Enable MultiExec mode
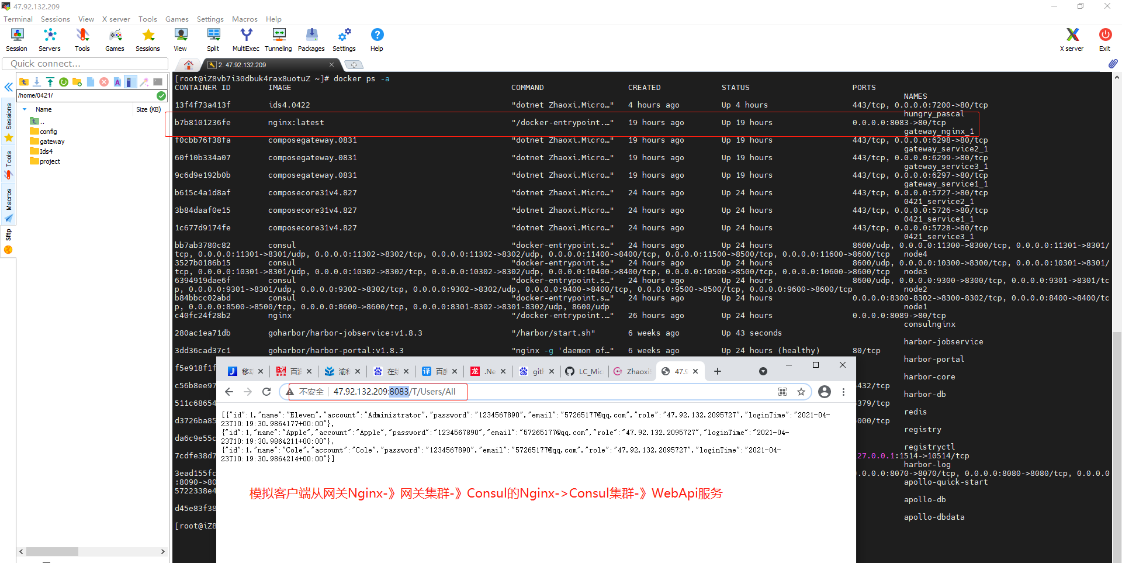This screenshot has width=1122, height=563. coord(246,40)
